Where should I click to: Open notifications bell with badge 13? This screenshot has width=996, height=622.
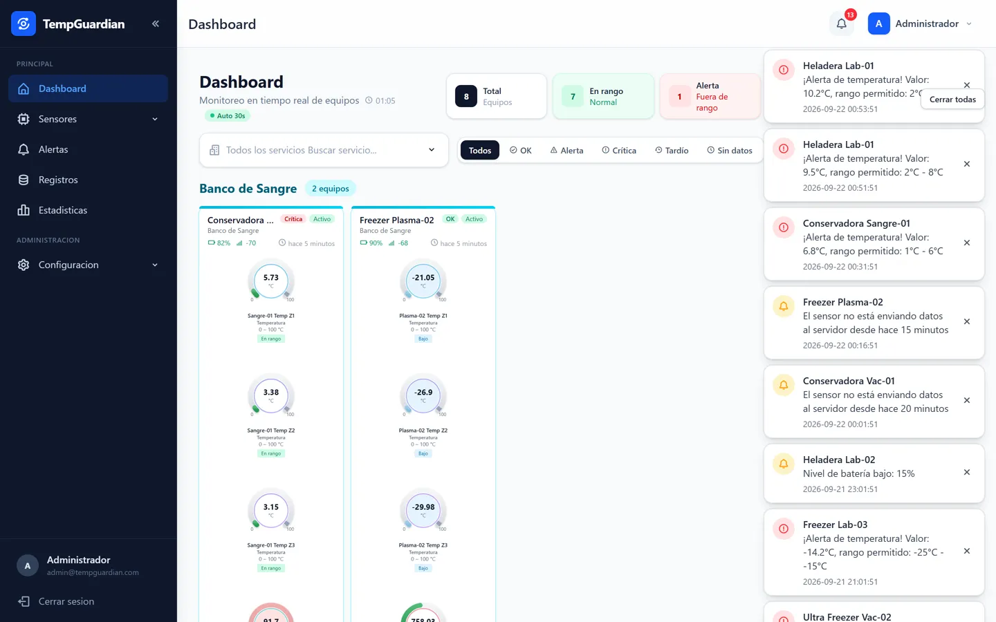point(842,23)
